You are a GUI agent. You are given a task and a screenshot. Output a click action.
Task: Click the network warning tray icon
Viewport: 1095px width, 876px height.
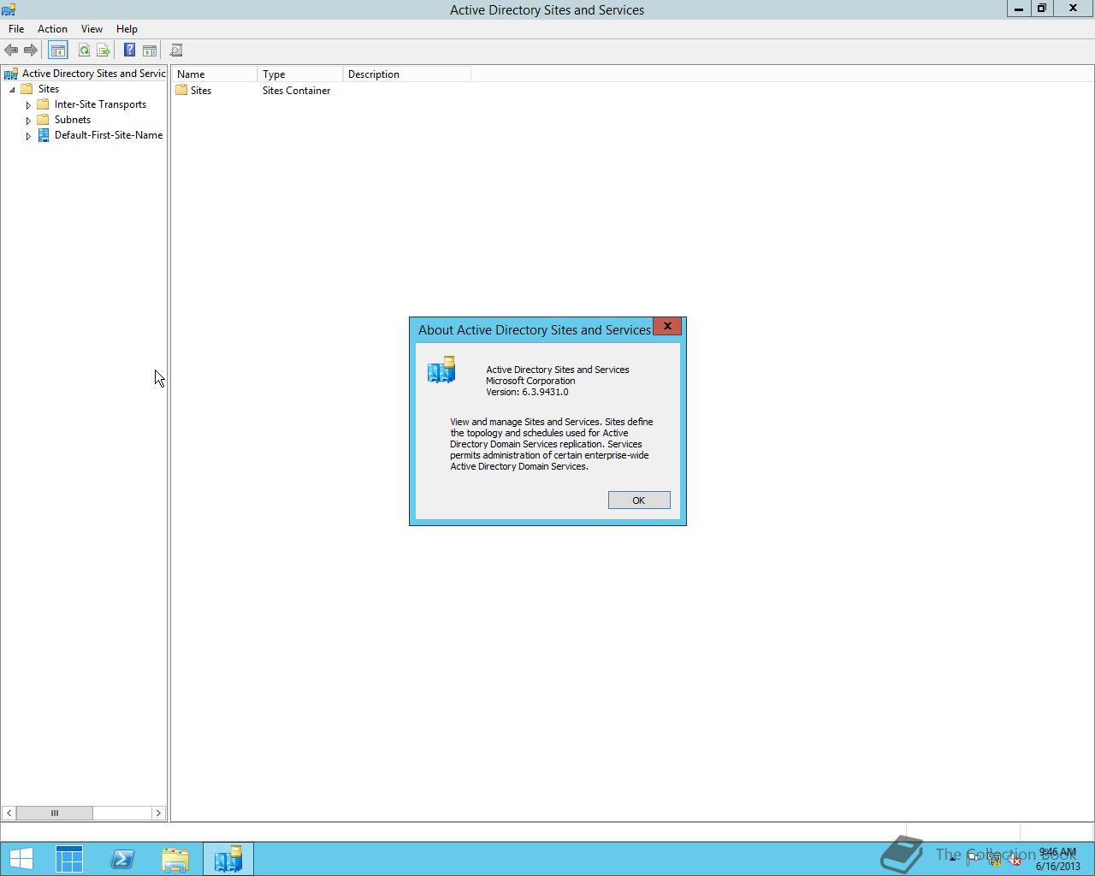[x=994, y=859]
